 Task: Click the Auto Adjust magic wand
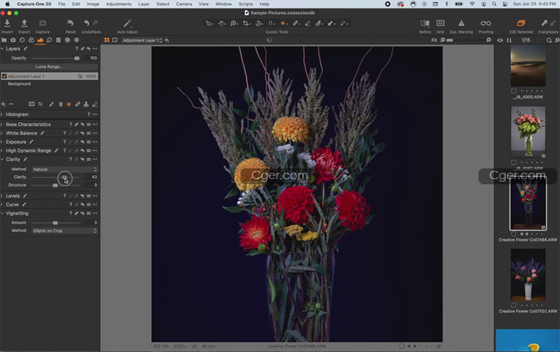127,24
